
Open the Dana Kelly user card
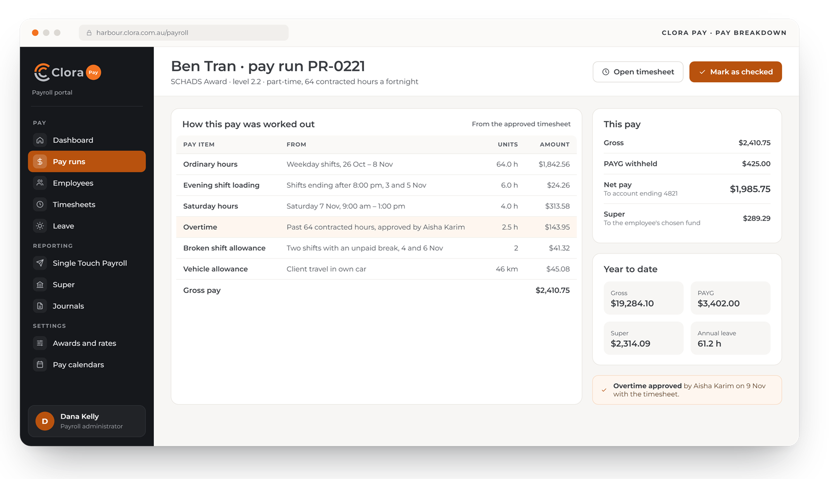click(87, 421)
